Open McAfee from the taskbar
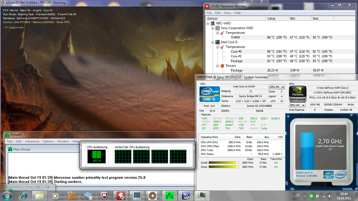This screenshot has width=358, height=201. tap(104, 195)
